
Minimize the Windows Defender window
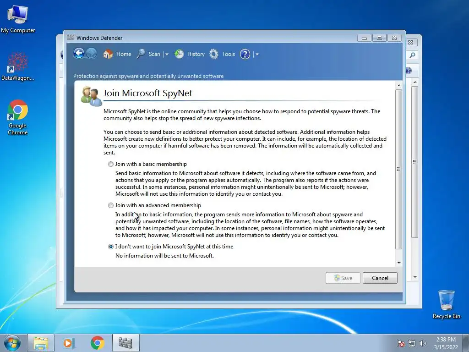[x=364, y=38]
